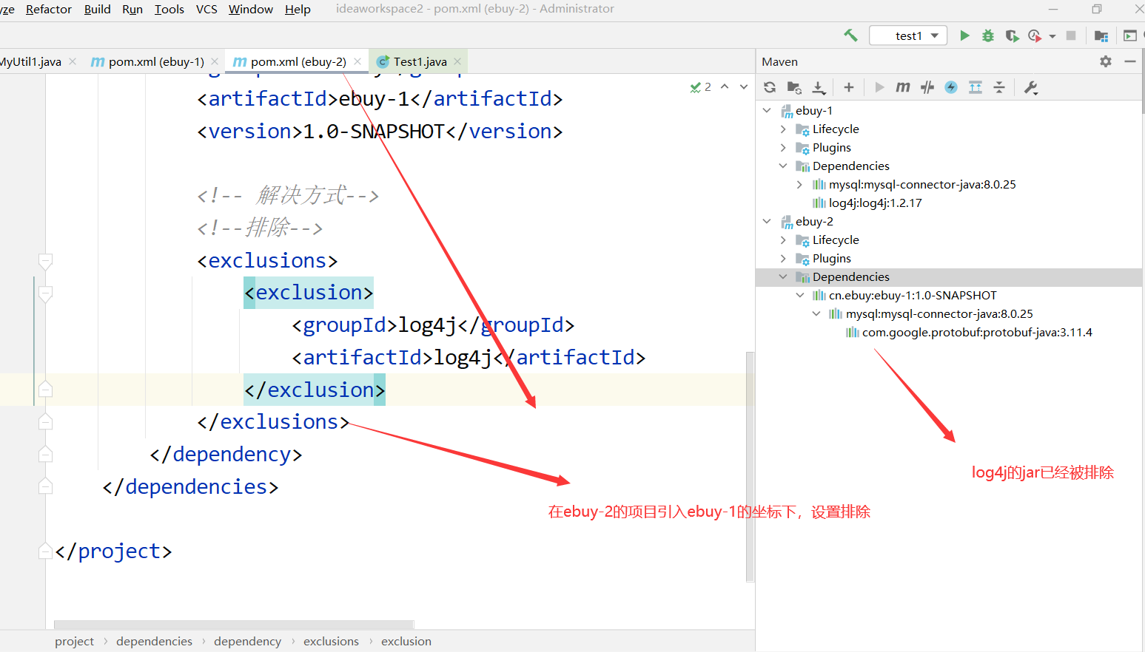The height and width of the screenshot is (652, 1145).
Task: Click inspection widget showing 2 typos
Action: pyautogui.click(x=700, y=87)
